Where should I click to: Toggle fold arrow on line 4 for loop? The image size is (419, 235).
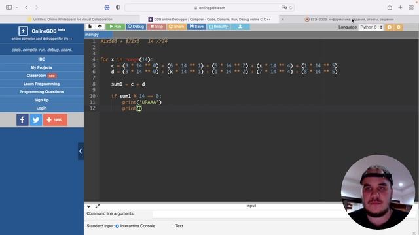[x=98, y=59]
